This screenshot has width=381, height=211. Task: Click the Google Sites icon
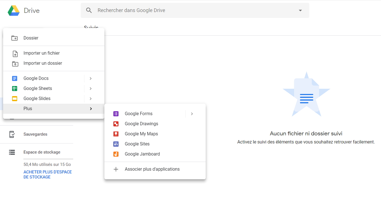point(116,144)
